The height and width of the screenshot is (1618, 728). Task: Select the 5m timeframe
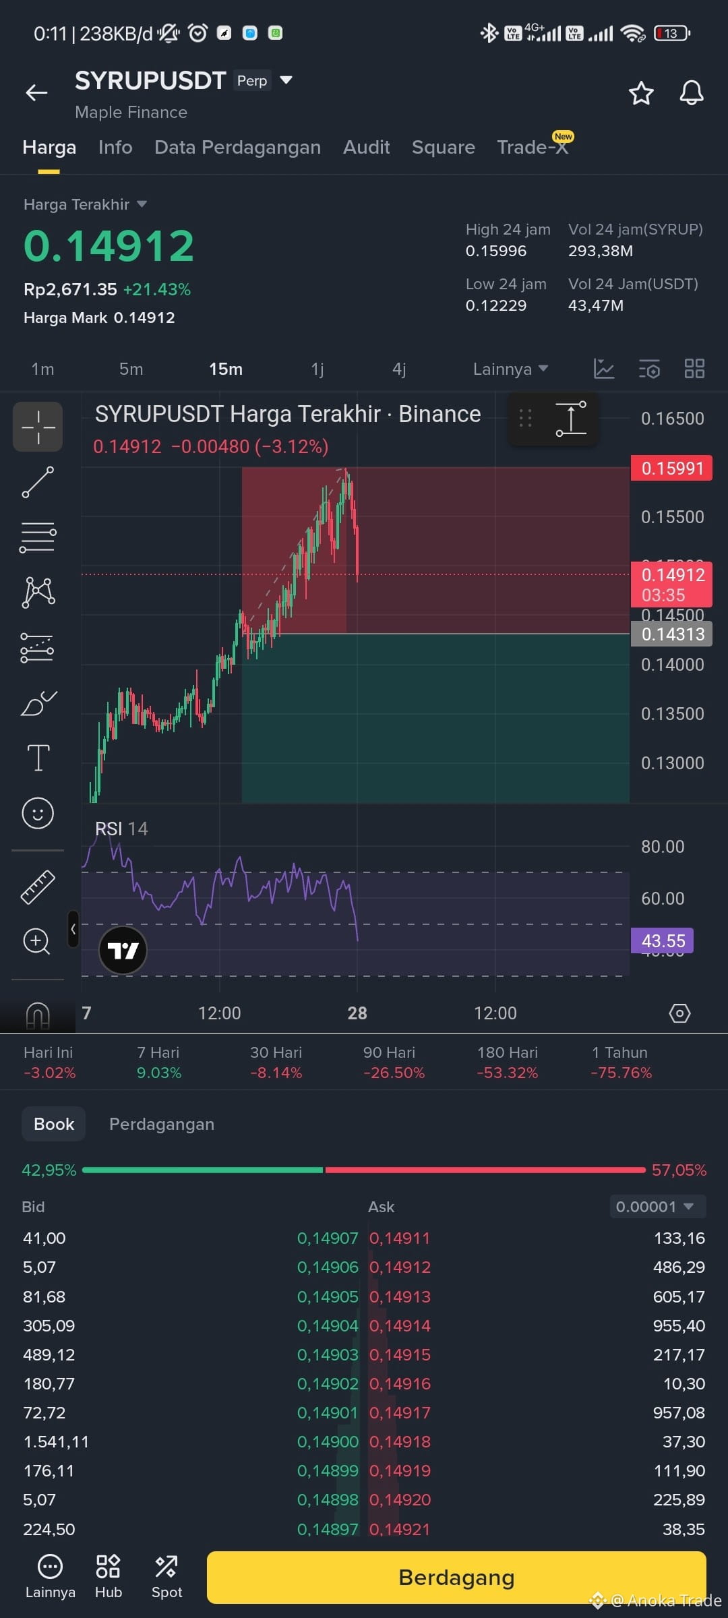click(131, 369)
